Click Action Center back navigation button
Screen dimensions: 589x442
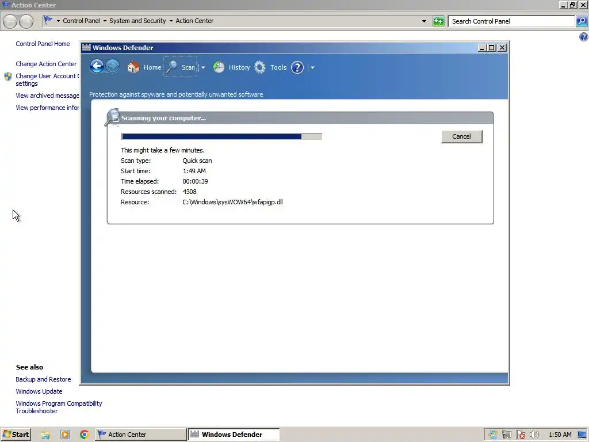tap(10, 21)
